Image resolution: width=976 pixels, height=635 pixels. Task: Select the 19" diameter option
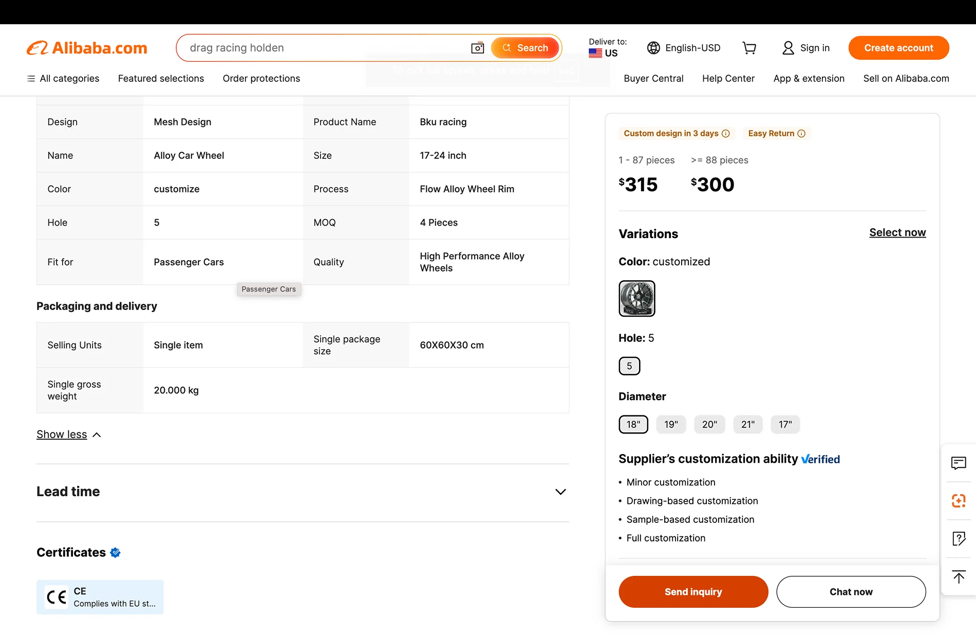(671, 425)
